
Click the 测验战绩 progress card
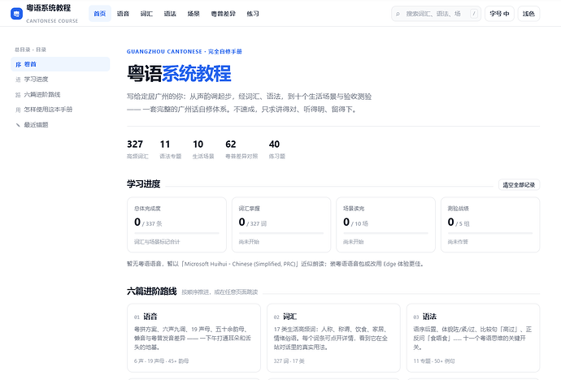490,225
